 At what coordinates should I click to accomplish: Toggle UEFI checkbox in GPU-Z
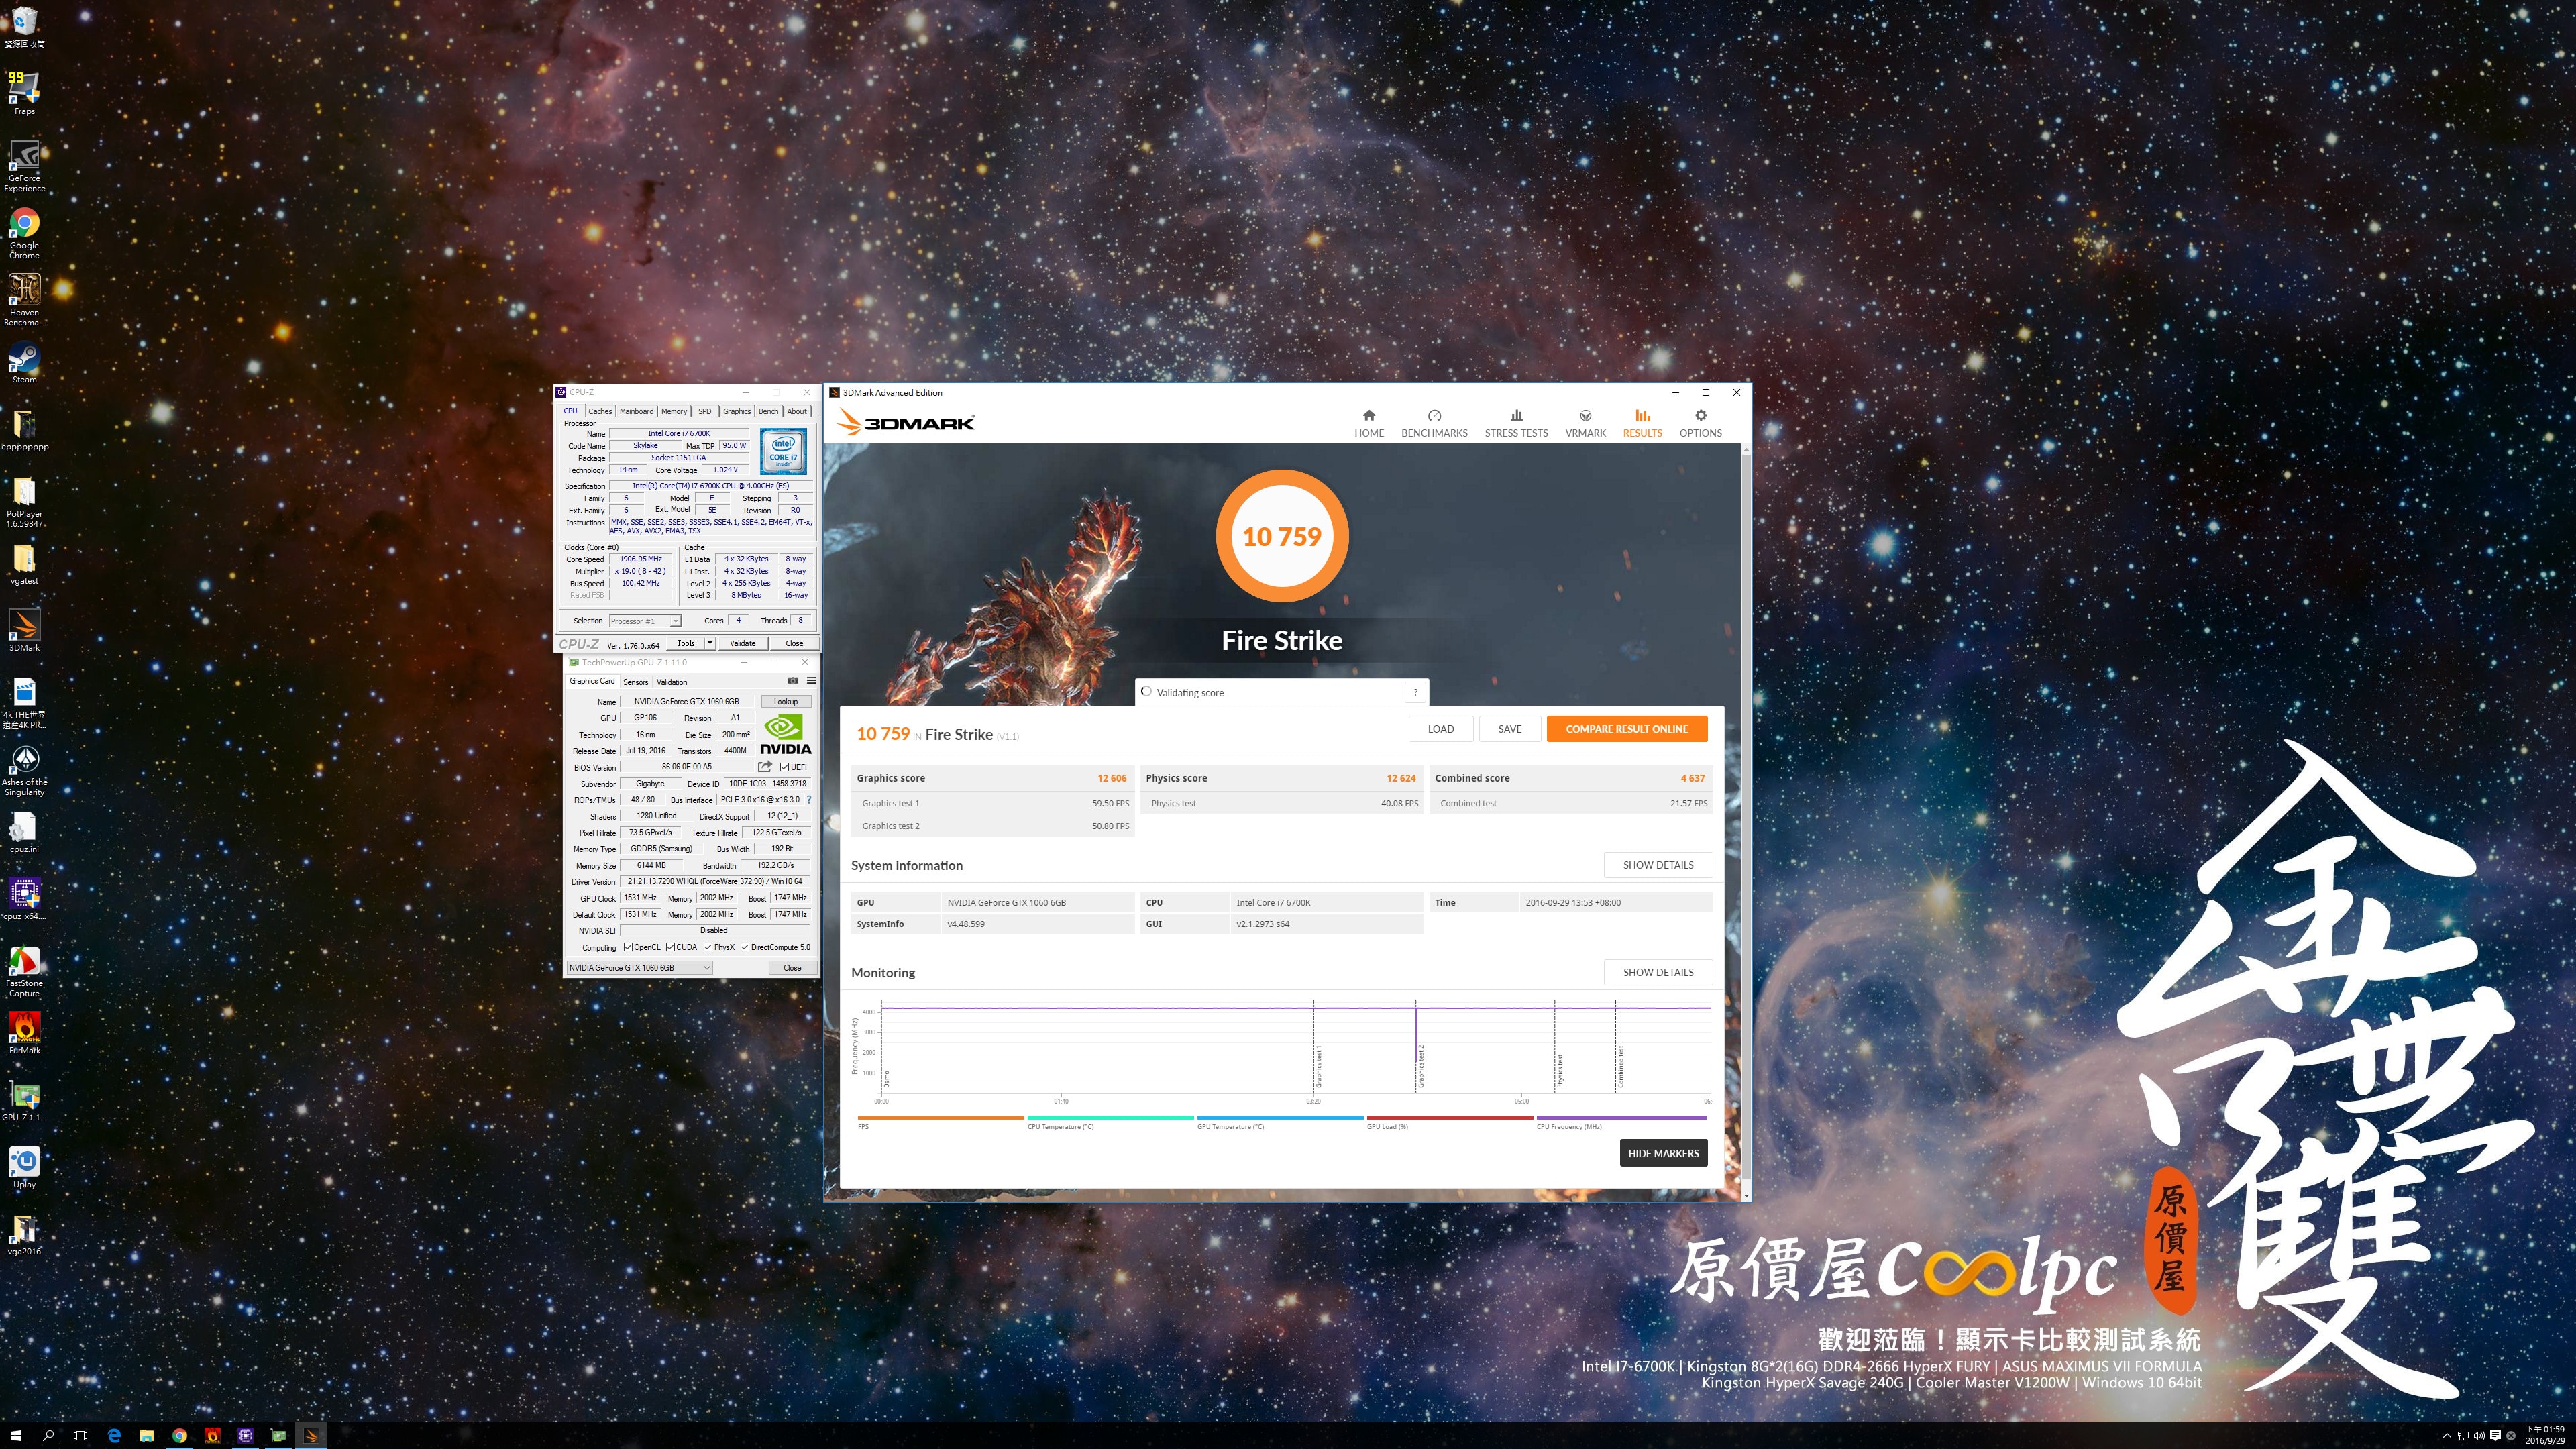(x=784, y=767)
